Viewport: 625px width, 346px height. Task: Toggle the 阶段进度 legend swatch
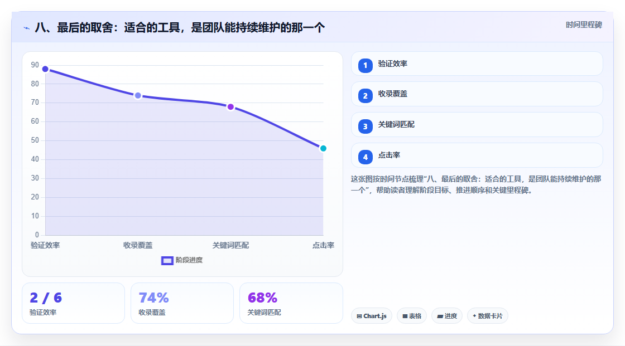point(167,260)
